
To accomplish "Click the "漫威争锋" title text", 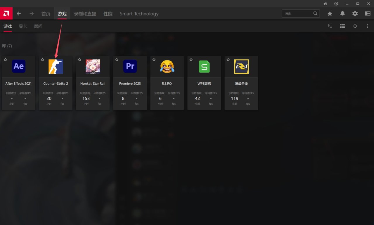I will coord(241,84).
